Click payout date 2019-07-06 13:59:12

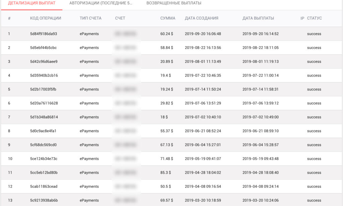pos(261,103)
